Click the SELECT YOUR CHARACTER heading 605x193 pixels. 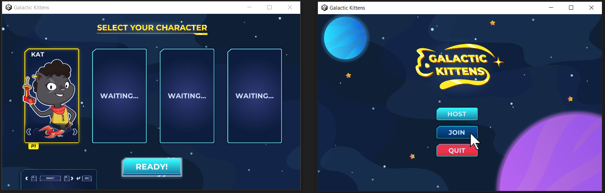(152, 28)
